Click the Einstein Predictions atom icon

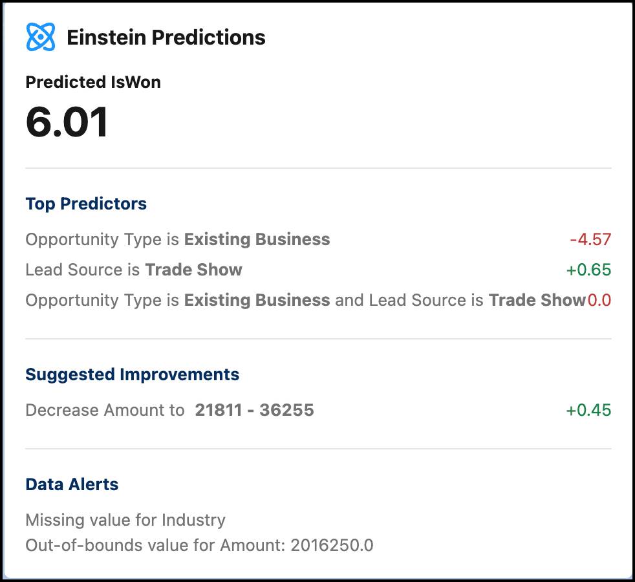[41, 36]
